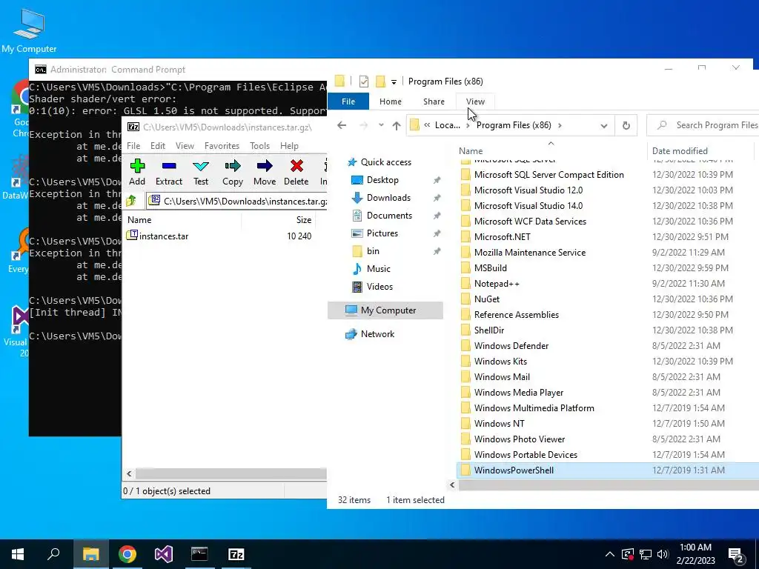
Task: Open the Windows Start menu
Action: point(18,554)
